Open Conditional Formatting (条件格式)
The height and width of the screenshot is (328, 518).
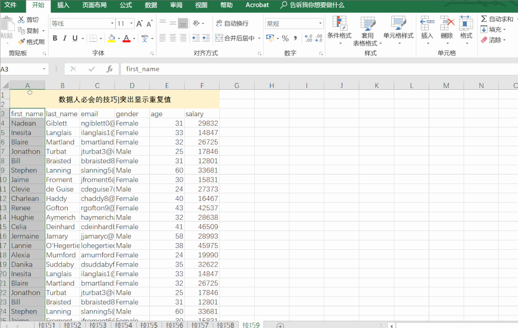339,30
